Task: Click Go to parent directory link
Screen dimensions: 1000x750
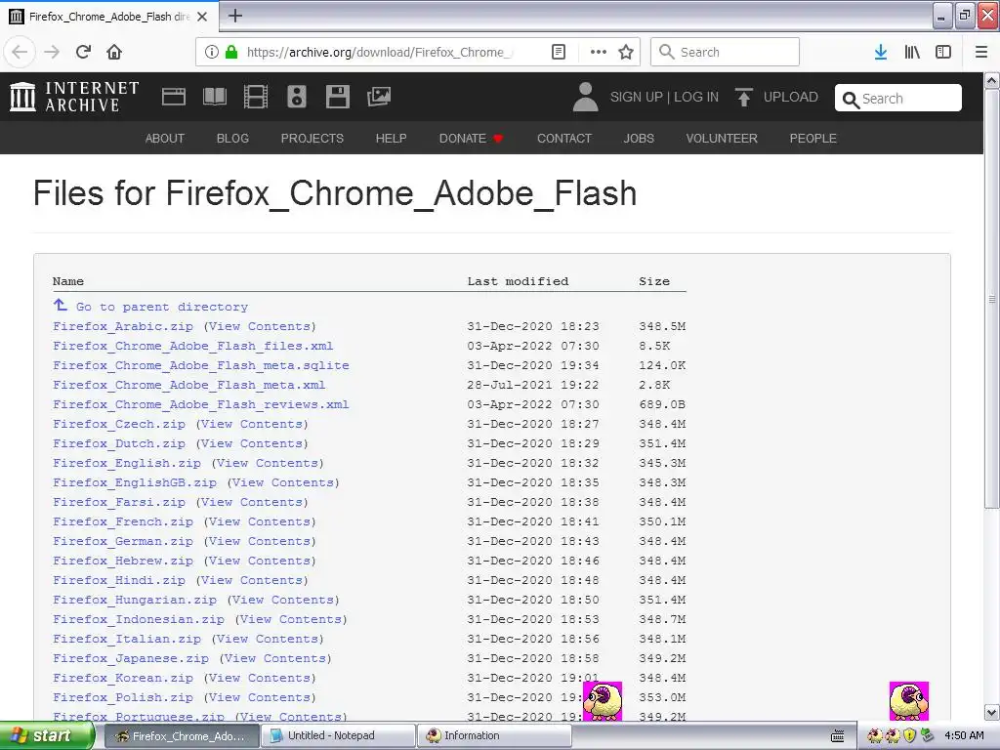Action: tap(162, 307)
